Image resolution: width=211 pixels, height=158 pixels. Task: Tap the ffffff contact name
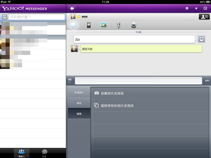point(85,17)
